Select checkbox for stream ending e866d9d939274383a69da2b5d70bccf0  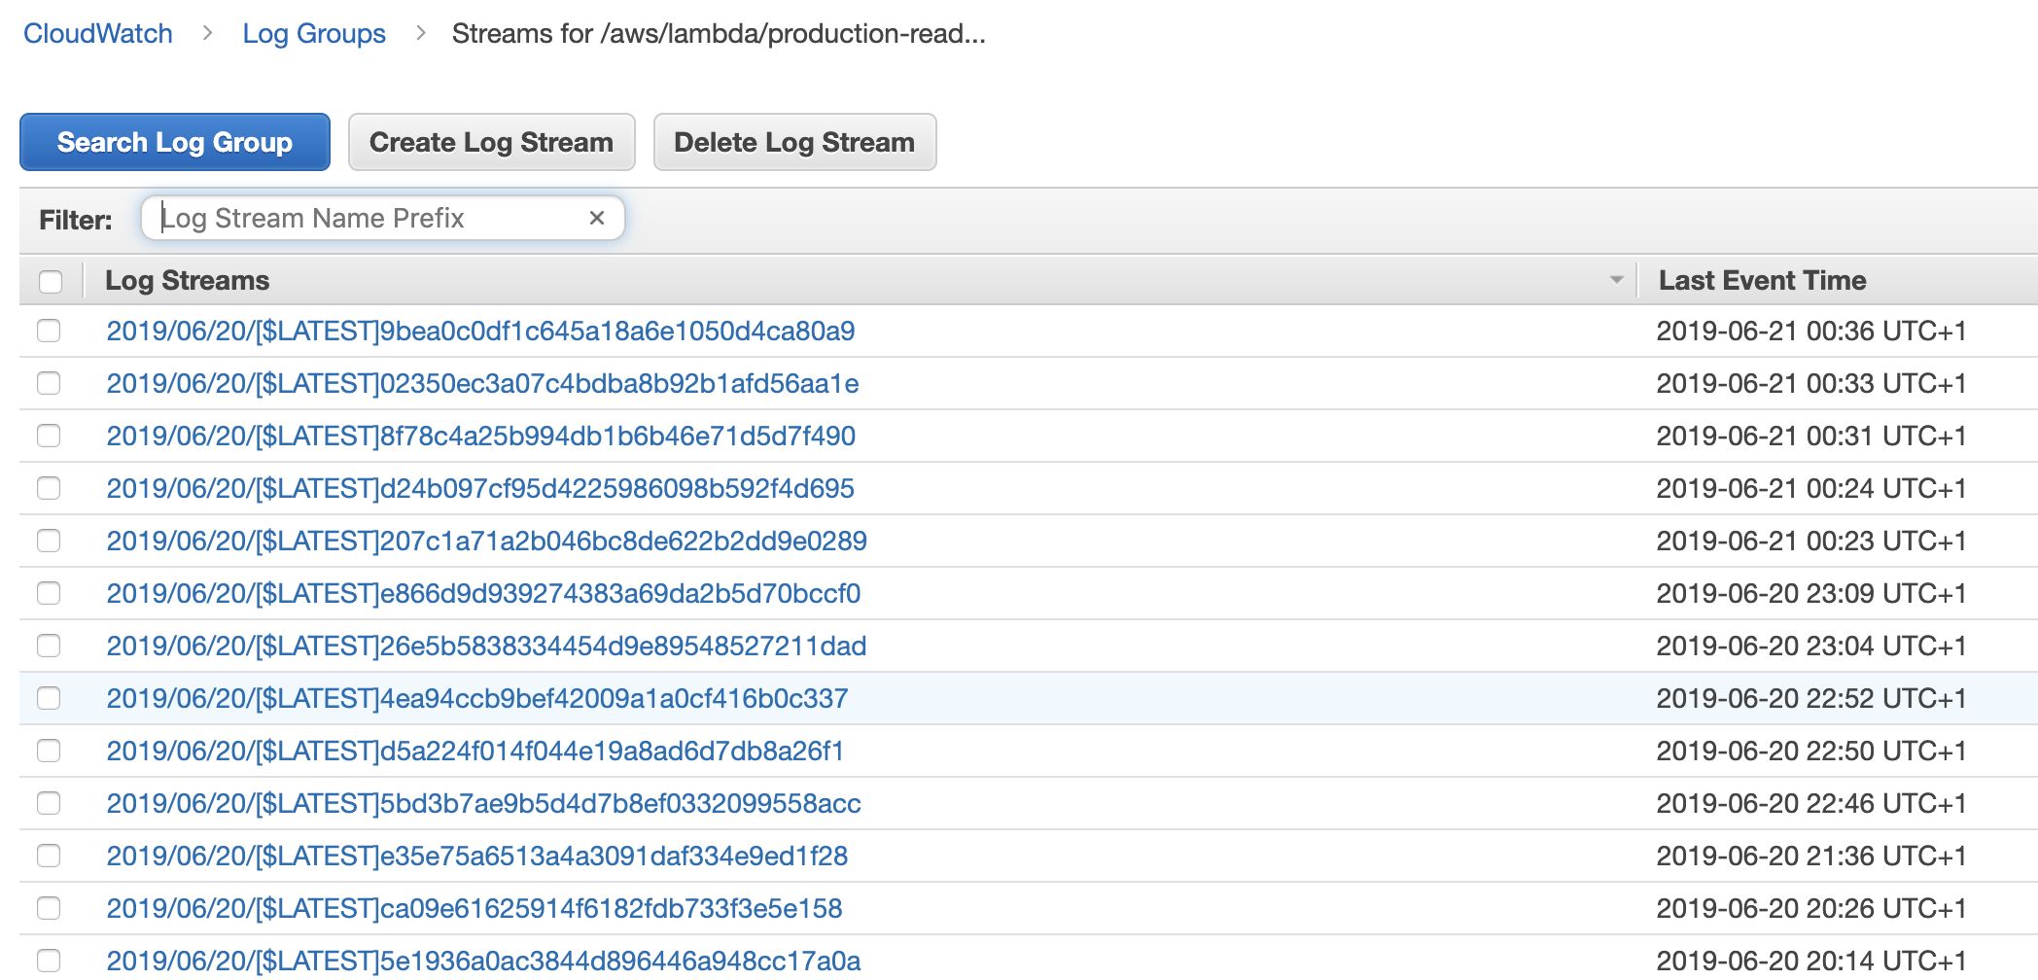49,593
